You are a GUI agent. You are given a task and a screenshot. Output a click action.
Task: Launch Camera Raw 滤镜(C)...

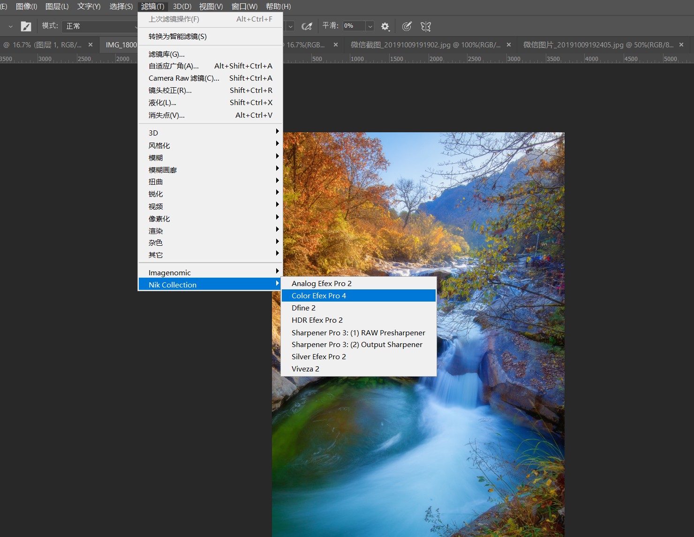[x=211, y=78]
